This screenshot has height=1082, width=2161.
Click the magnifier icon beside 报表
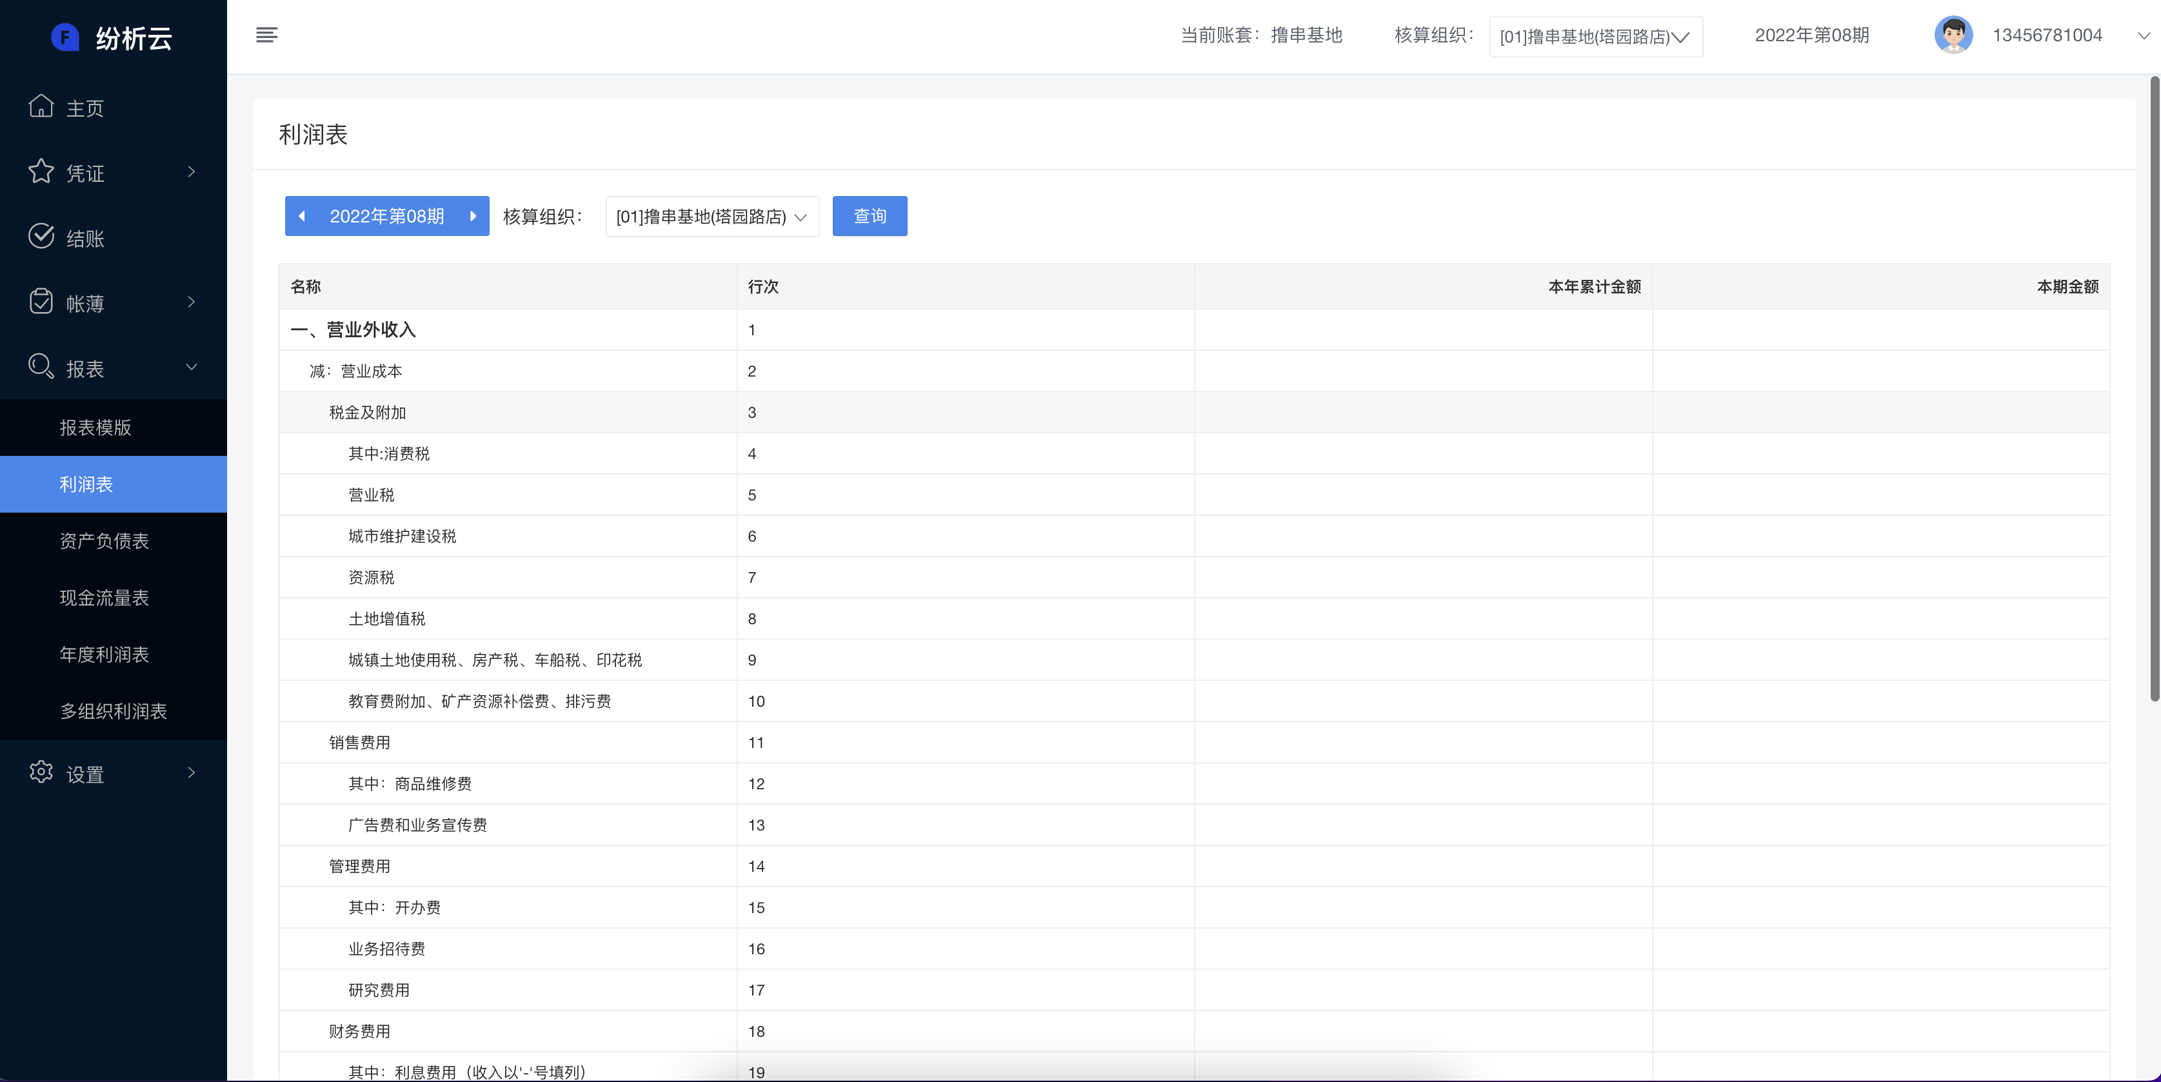[41, 366]
